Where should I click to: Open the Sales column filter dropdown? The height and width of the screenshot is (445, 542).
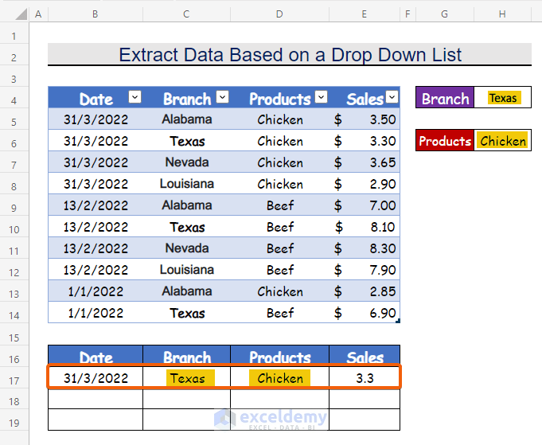391,97
